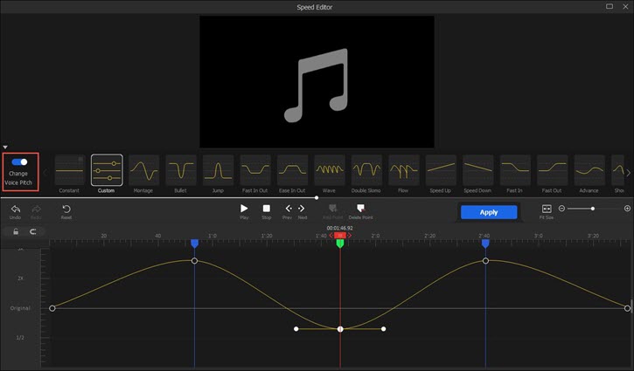Image resolution: width=634 pixels, height=371 pixels.
Task: Choose the Bullet speed preset
Action: pyautogui.click(x=181, y=169)
